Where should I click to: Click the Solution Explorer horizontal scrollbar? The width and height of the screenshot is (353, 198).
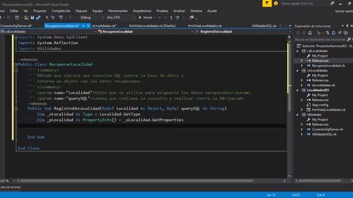pos(320,181)
